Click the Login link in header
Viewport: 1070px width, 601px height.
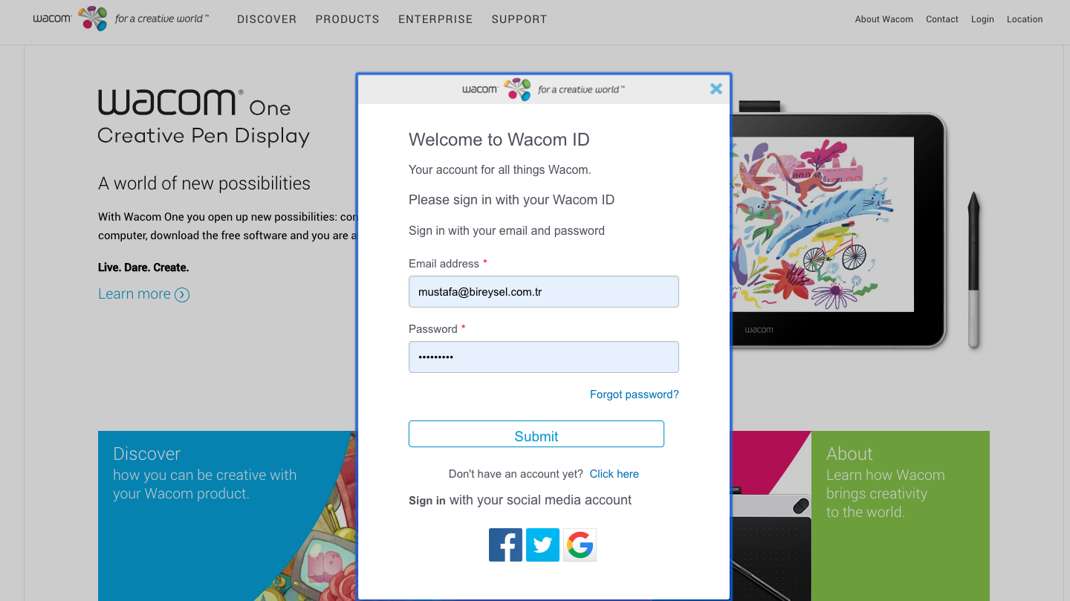982,19
